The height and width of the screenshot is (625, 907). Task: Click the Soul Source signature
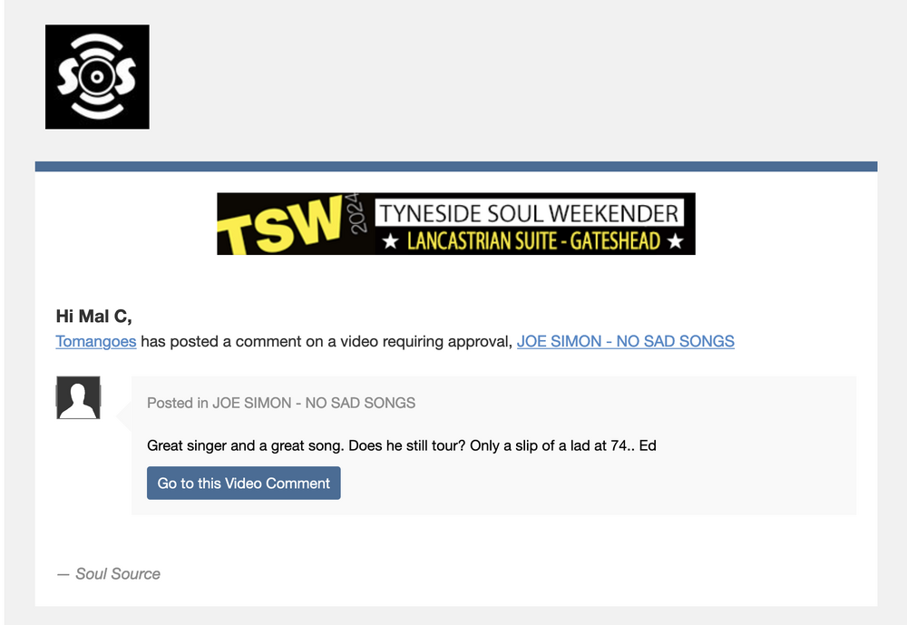click(x=109, y=573)
